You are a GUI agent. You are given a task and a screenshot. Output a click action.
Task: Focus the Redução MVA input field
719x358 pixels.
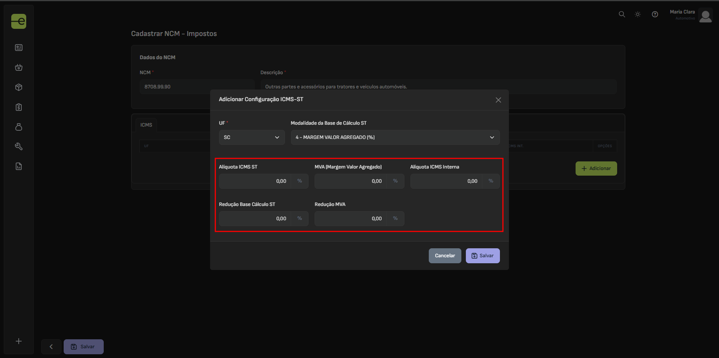pos(351,219)
